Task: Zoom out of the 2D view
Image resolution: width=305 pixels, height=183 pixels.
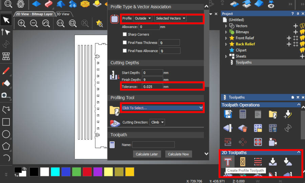Action: pos(34,23)
